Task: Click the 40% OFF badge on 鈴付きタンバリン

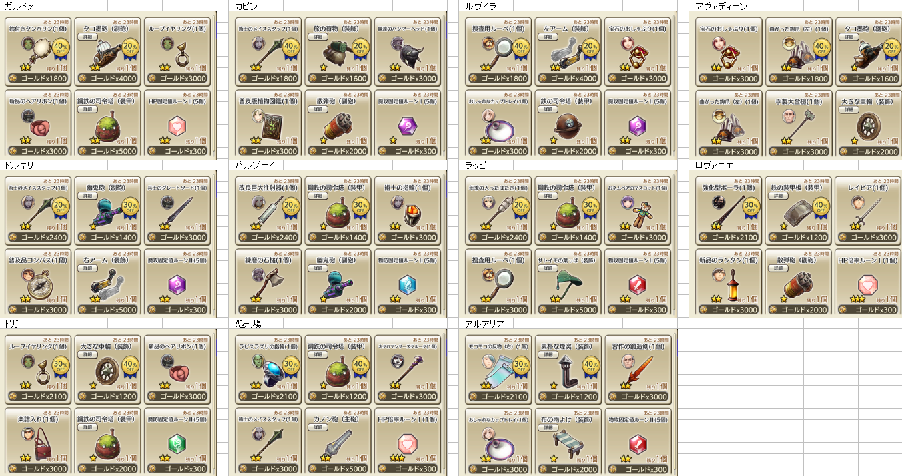Action: 61,48
